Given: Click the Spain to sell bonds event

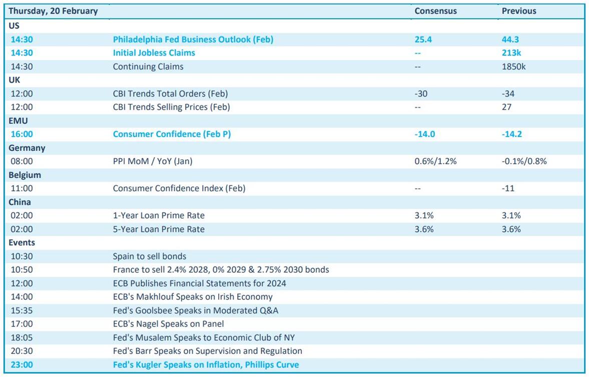Looking at the screenshot, I should click(x=149, y=256).
